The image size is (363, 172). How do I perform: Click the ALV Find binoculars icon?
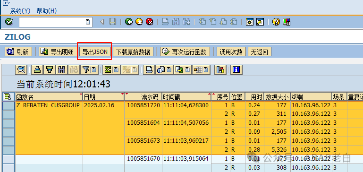(61, 69)
